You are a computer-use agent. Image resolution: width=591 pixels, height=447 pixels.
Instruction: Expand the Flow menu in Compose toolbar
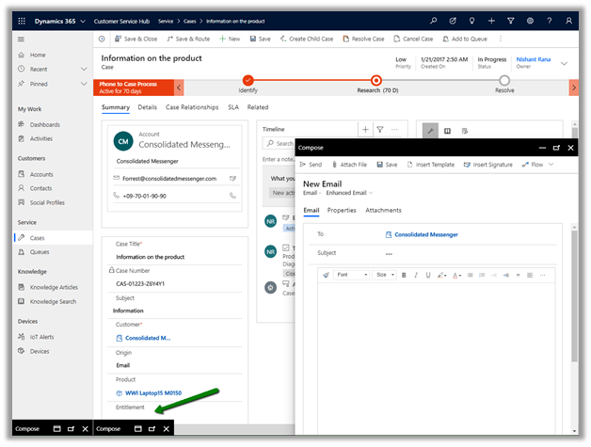539,165
